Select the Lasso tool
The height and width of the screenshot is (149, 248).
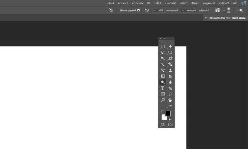click(170, 53)
